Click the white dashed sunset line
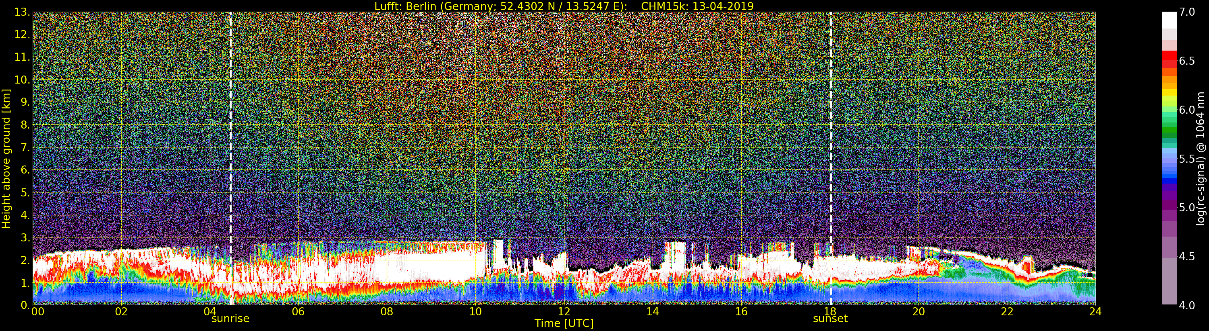 pos(831,141)
